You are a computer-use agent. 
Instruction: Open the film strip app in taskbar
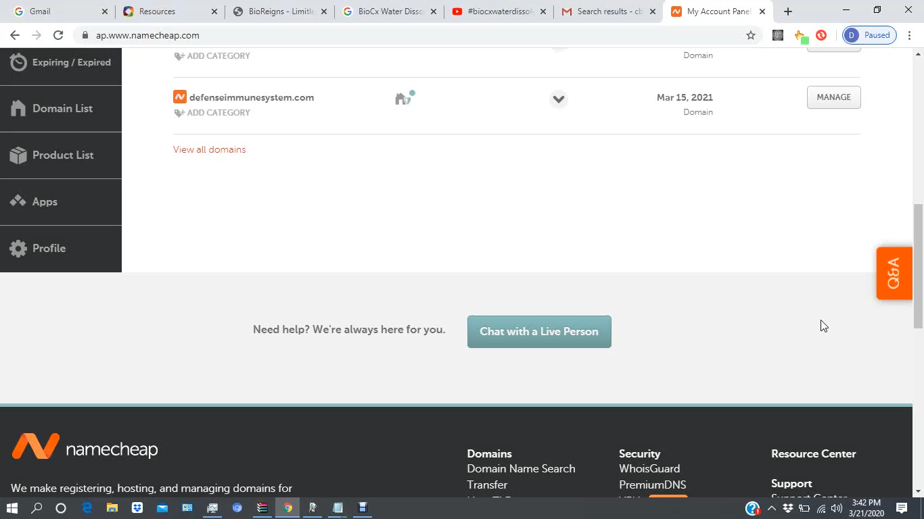363,508
